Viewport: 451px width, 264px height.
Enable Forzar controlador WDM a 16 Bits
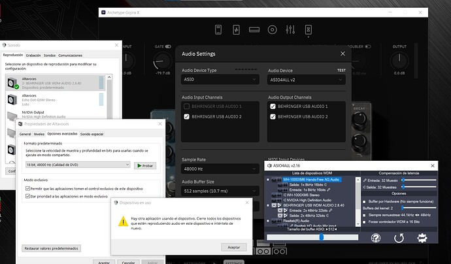364,222
